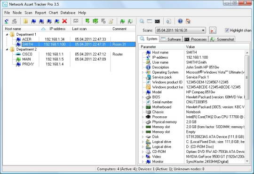Image resolution: width=254 pixels, height=174 pixels.
Task: Click the red X delete node icon
Action: [64, 21]
